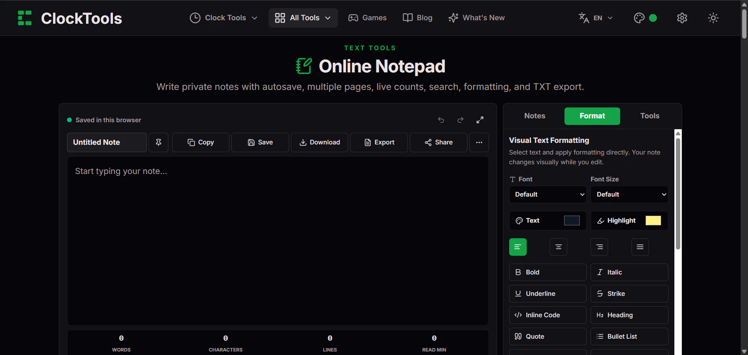This screenshot has height=355, width=748.
Task: Align text right
Action: pos(599,247)
